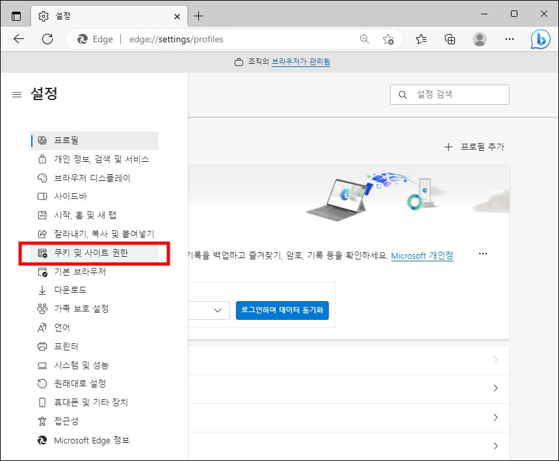Viewport: 559px width, 461px height.
Task: Click the 설정 검색 search field
Action: click(449, 94)
